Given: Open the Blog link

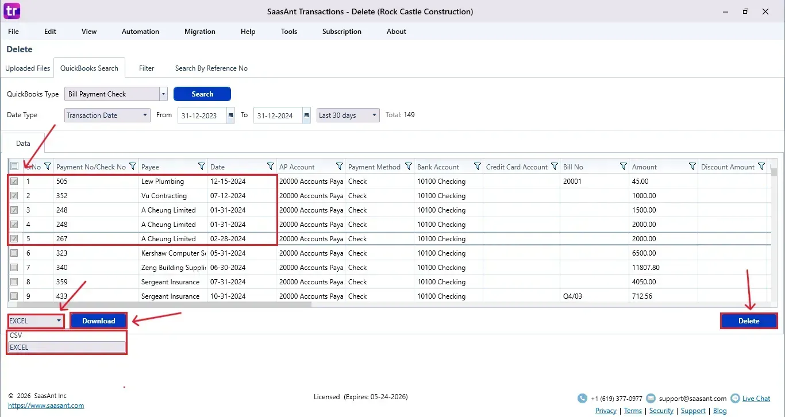Looking at the screenshot, I should pyautogui.click(x=720, y=411).
